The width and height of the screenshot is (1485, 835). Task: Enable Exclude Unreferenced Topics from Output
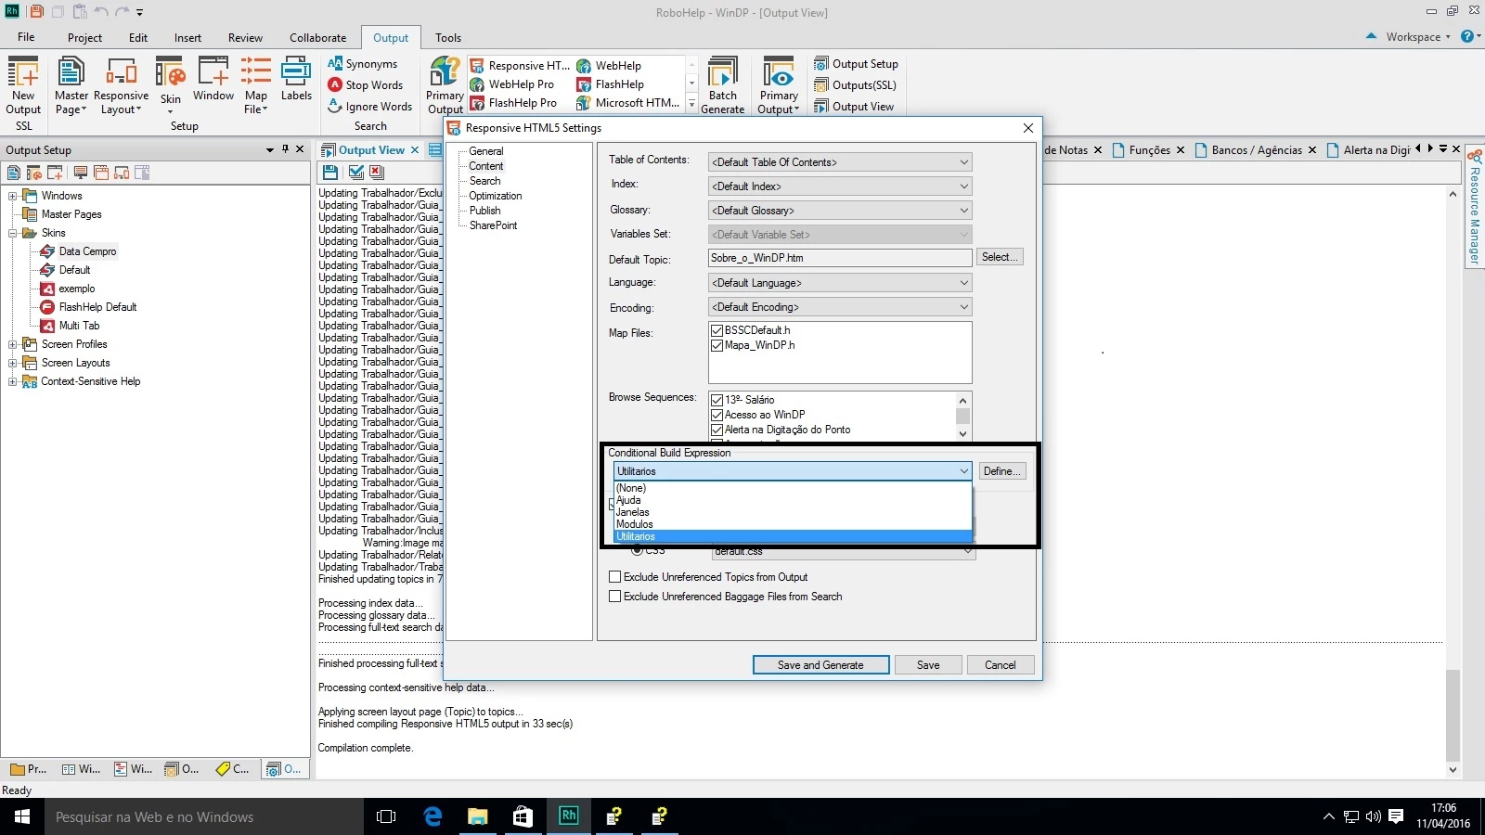(614, 577)
